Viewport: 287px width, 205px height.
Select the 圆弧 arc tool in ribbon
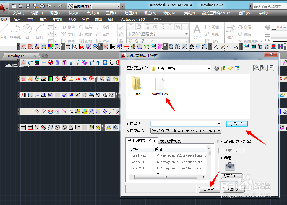[40, 32]
